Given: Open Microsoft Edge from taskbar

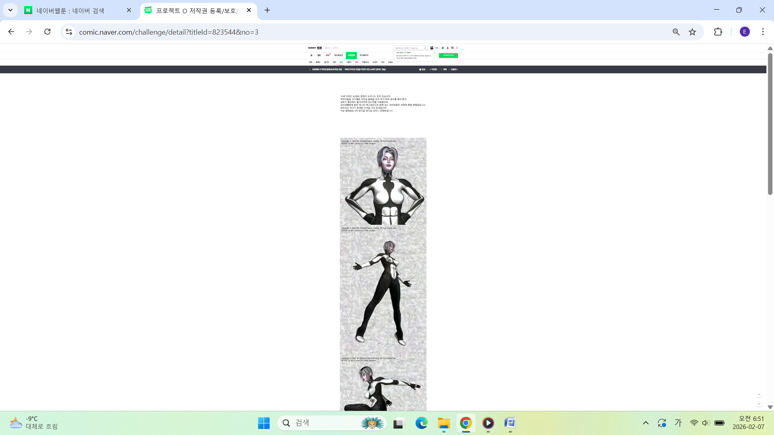Looking at the screenshot, I should [421, 423].
